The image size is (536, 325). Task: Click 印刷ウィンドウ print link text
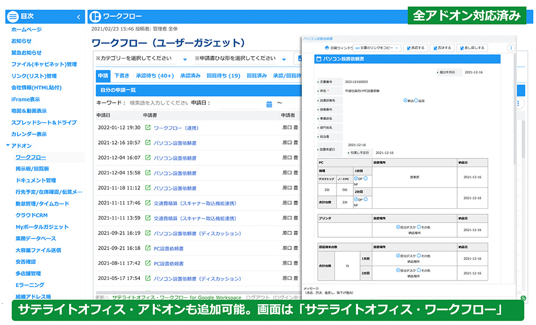(341, 48)
